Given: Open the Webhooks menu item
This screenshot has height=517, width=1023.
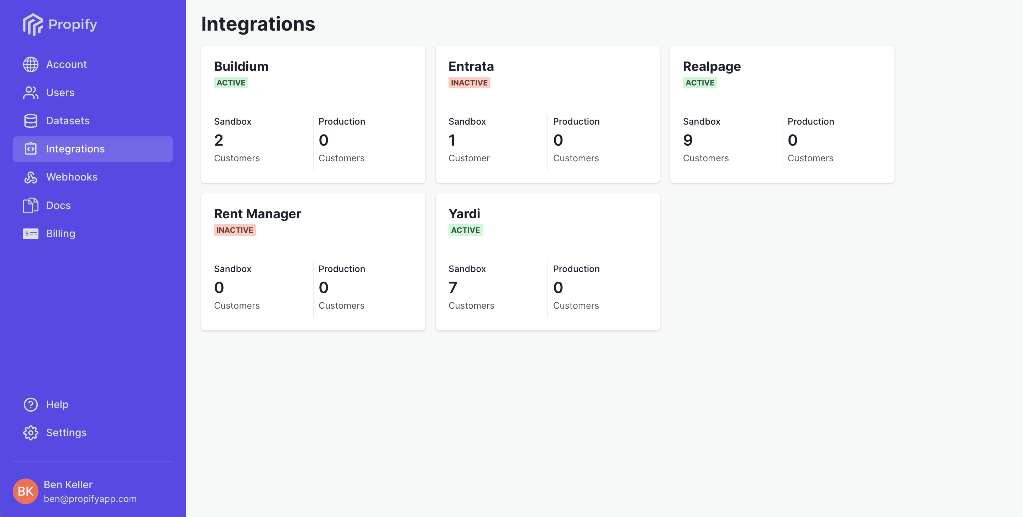Looking at the screenshot, I should (x=72, y=177).
